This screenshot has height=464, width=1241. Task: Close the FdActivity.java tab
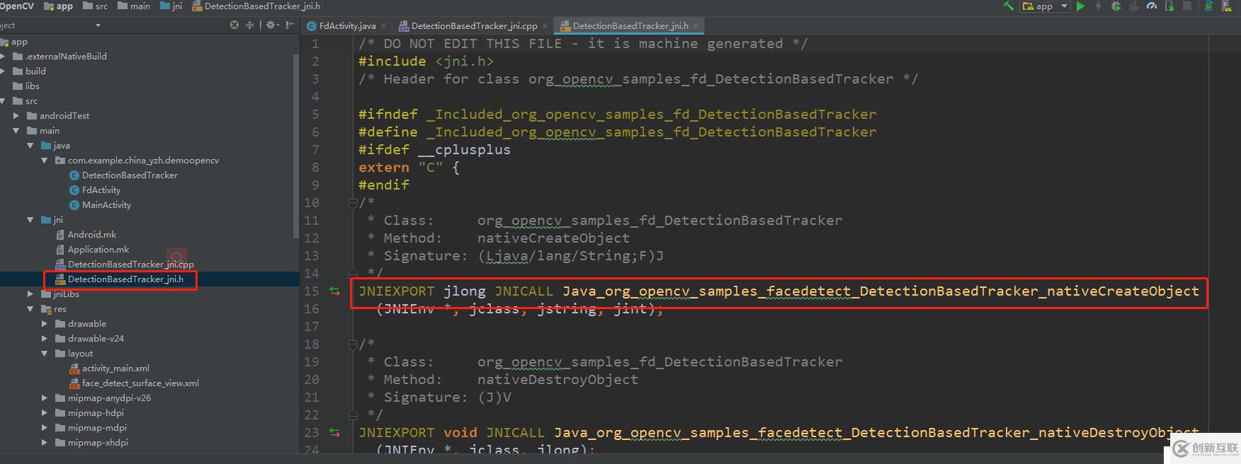coord(384,26)
